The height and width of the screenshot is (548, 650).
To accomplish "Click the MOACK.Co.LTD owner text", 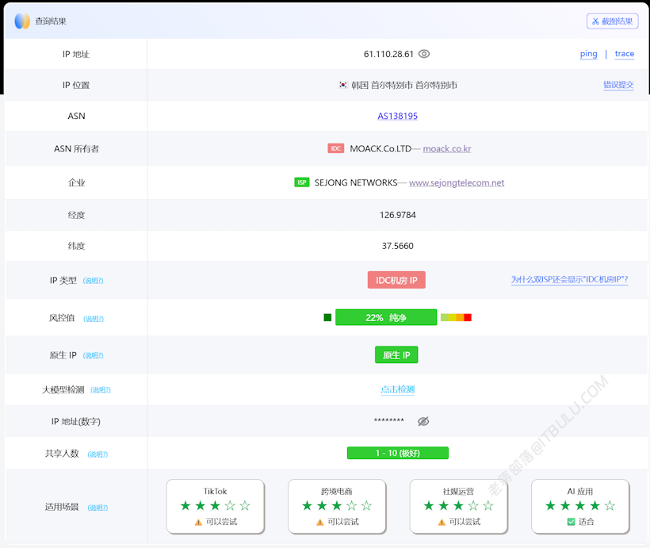I will 380,148.
